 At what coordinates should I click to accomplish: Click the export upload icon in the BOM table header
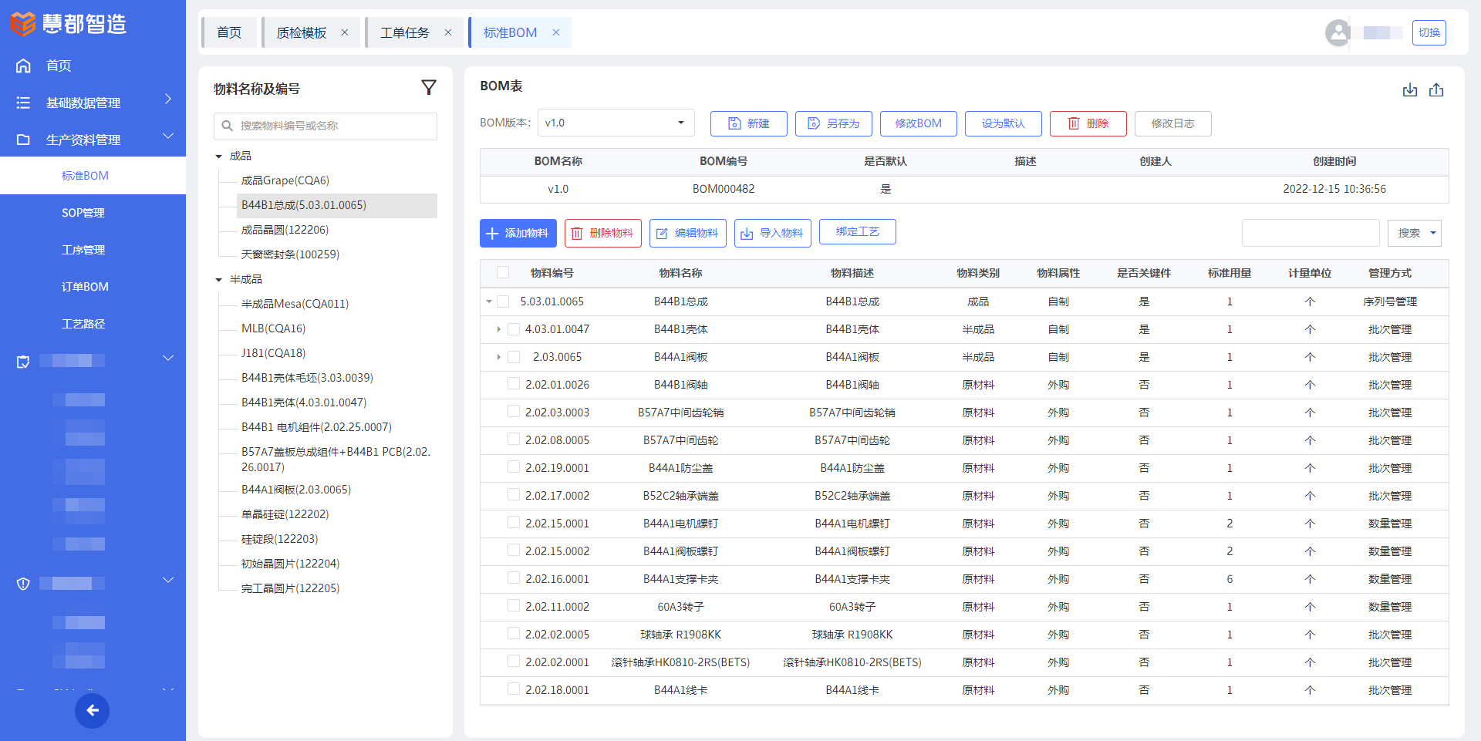[x=1436, y=90]
